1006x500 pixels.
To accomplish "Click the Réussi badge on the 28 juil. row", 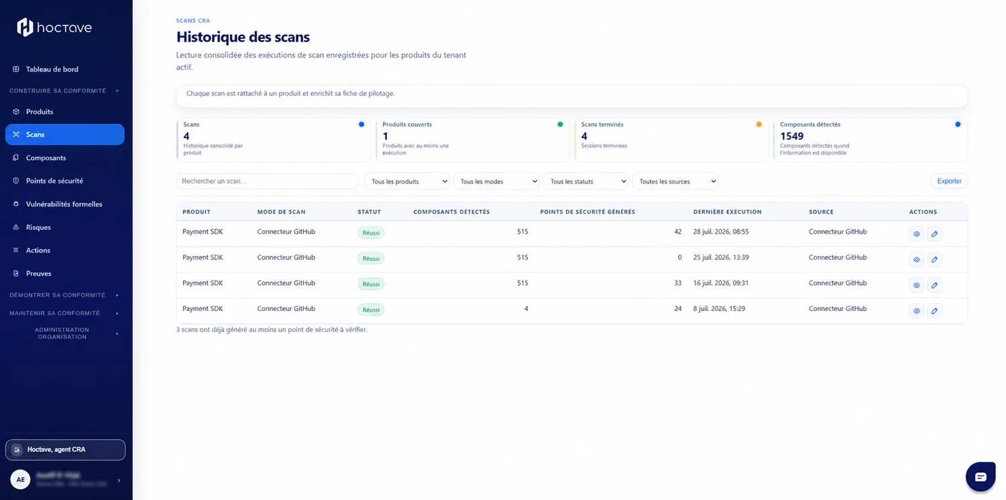I will pyautogui.click(x=371, y=233).
